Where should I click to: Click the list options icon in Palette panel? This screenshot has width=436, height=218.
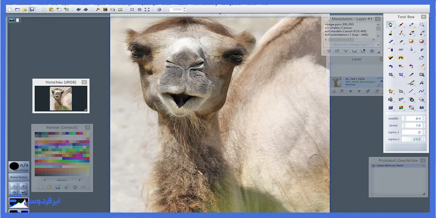coord(83,187)
